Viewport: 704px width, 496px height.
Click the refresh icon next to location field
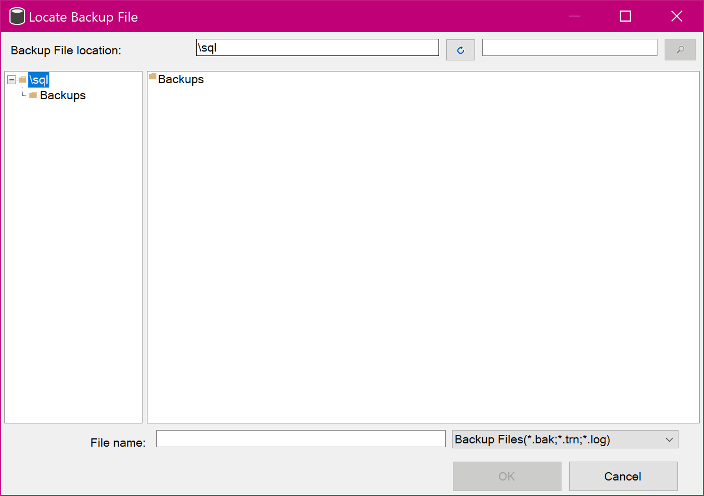tap(461, 50)
